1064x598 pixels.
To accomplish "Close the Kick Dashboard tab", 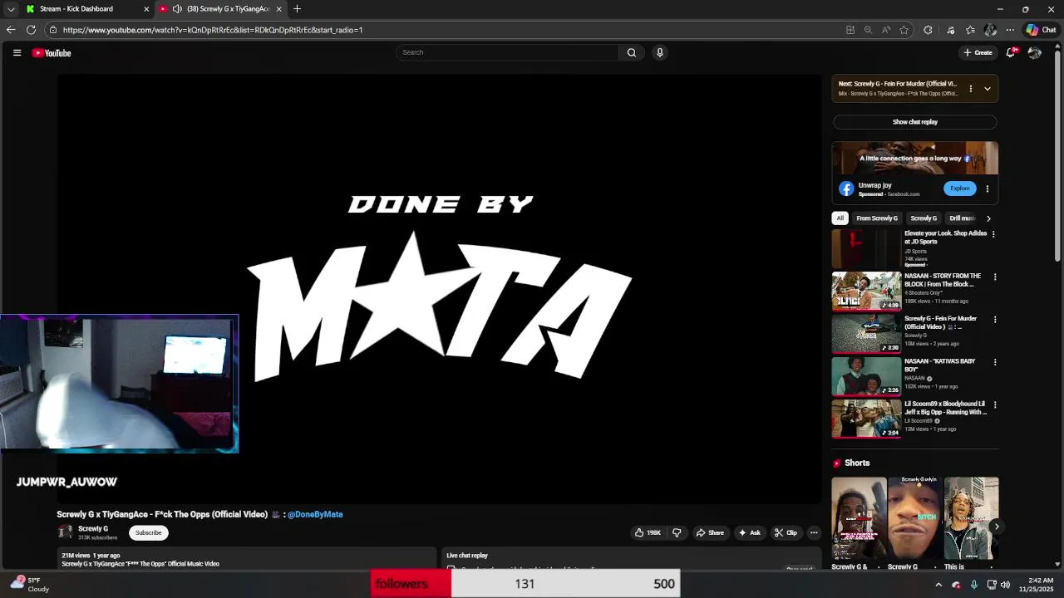I will [x=146, y=9].
